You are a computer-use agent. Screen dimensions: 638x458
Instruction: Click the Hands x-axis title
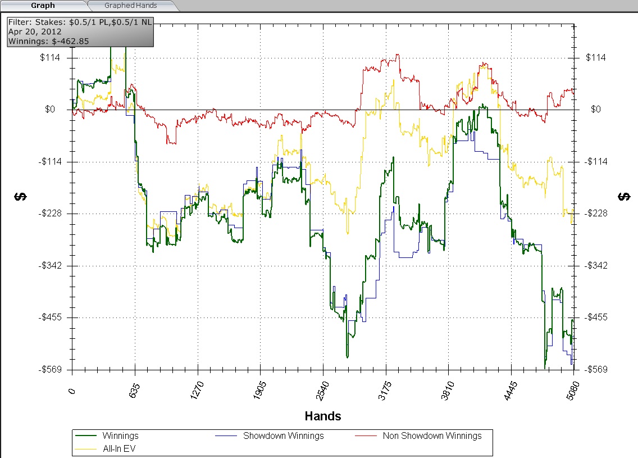pyautogui.click(x=322, y=416)
